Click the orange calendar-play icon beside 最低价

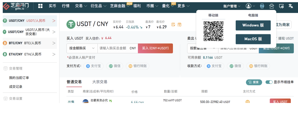[179, 25]
